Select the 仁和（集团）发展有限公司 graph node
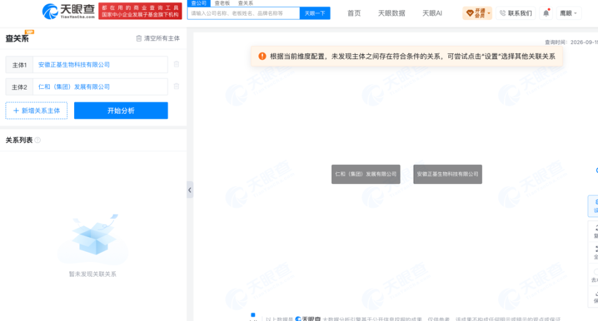Viewport: 598px width, 321px height. (366, 174)
